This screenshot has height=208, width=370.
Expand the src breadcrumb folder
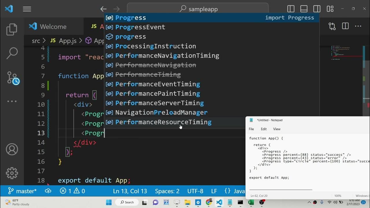tap(36, 41)
